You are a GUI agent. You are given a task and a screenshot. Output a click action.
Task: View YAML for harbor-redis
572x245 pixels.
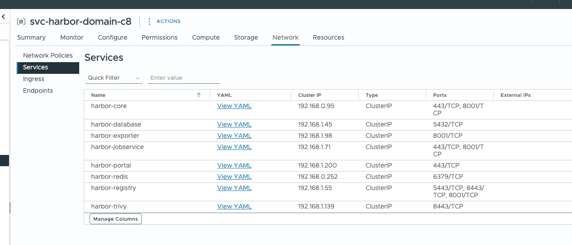[x=234, y=177]
